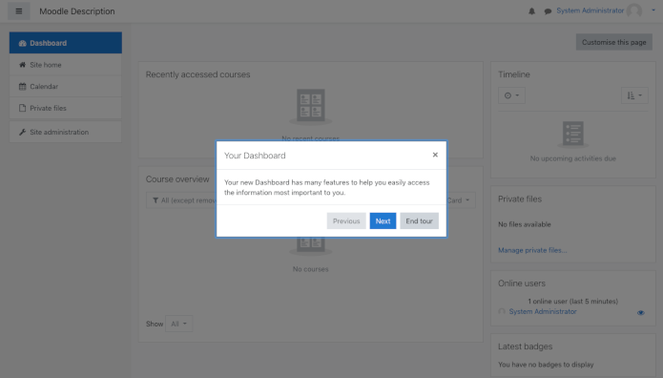Click the Private files block heading
Screen dimensions: 663x378
coord(520,199)
